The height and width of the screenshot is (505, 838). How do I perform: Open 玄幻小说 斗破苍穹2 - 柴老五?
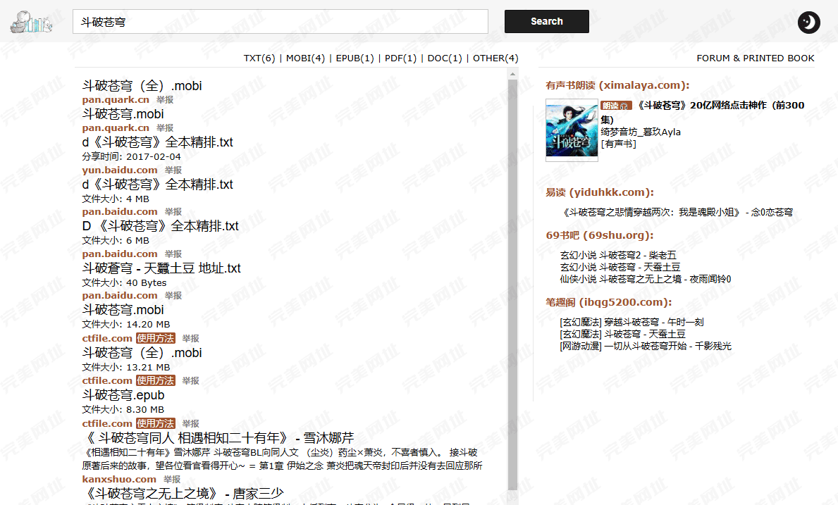[618, 255]
